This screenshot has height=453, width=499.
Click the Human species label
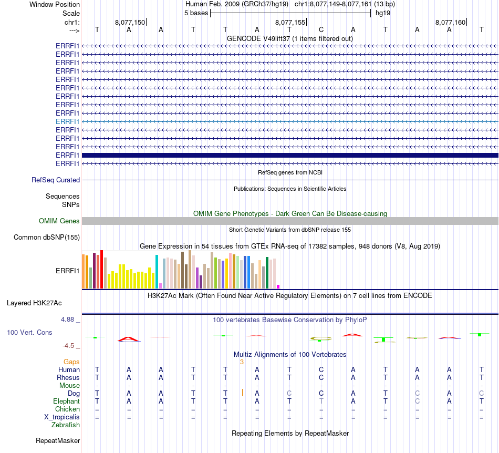(x=69, y=369)
